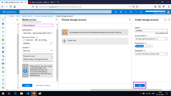Click Replication info icon
The width and height of the screenshot is (171, 96).
pyautogui.click(x=144, y=51)
